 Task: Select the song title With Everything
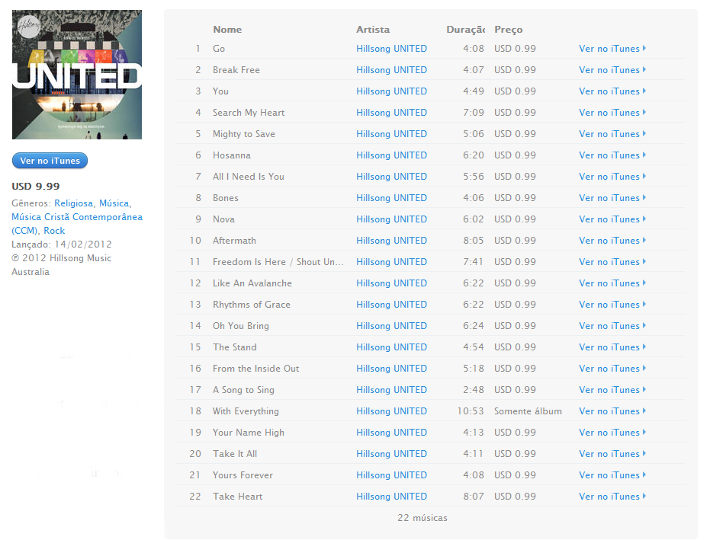246,411
